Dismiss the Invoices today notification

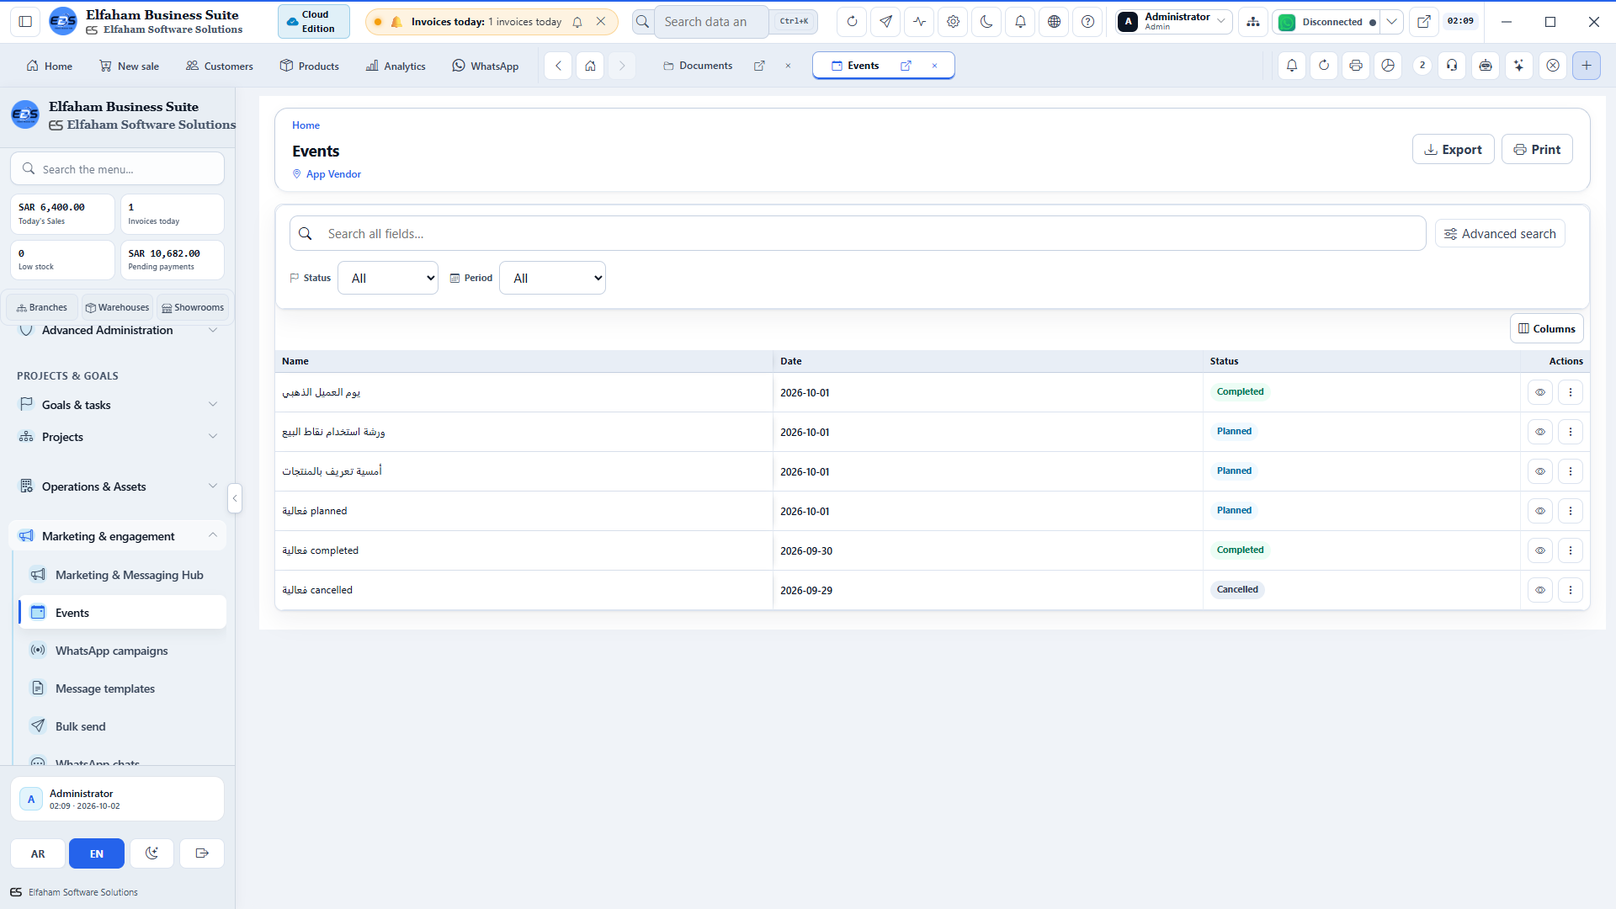[600, 22]
